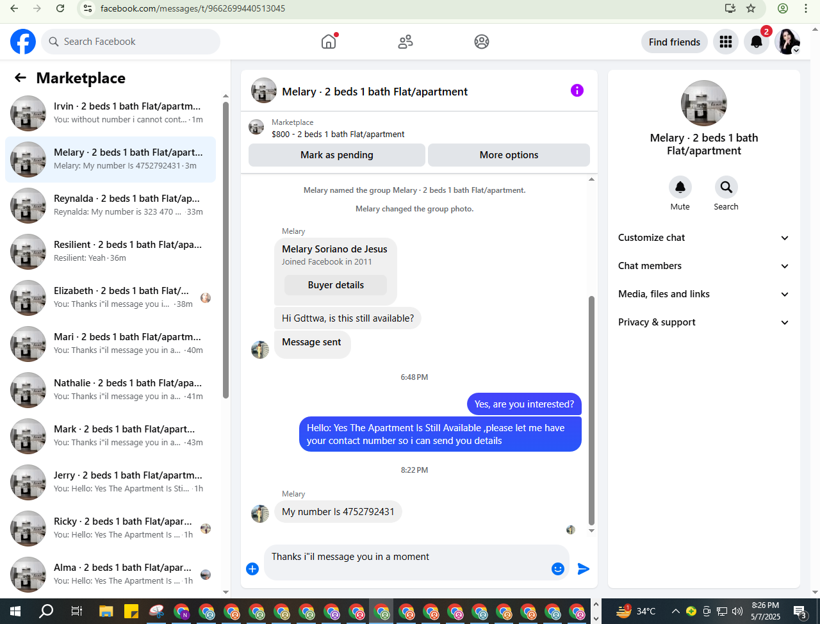Open the Mari conversation
This screenshot has width=820, height=624.
pyautogui.click(x=111, y=344)
